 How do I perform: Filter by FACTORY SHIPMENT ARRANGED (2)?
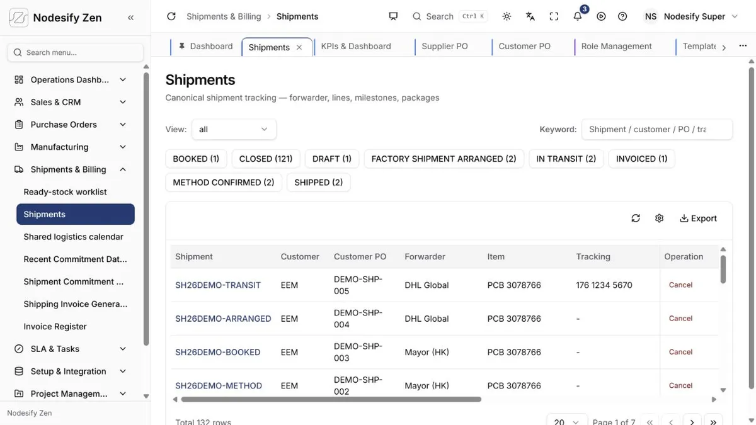[x=444, y=159]
